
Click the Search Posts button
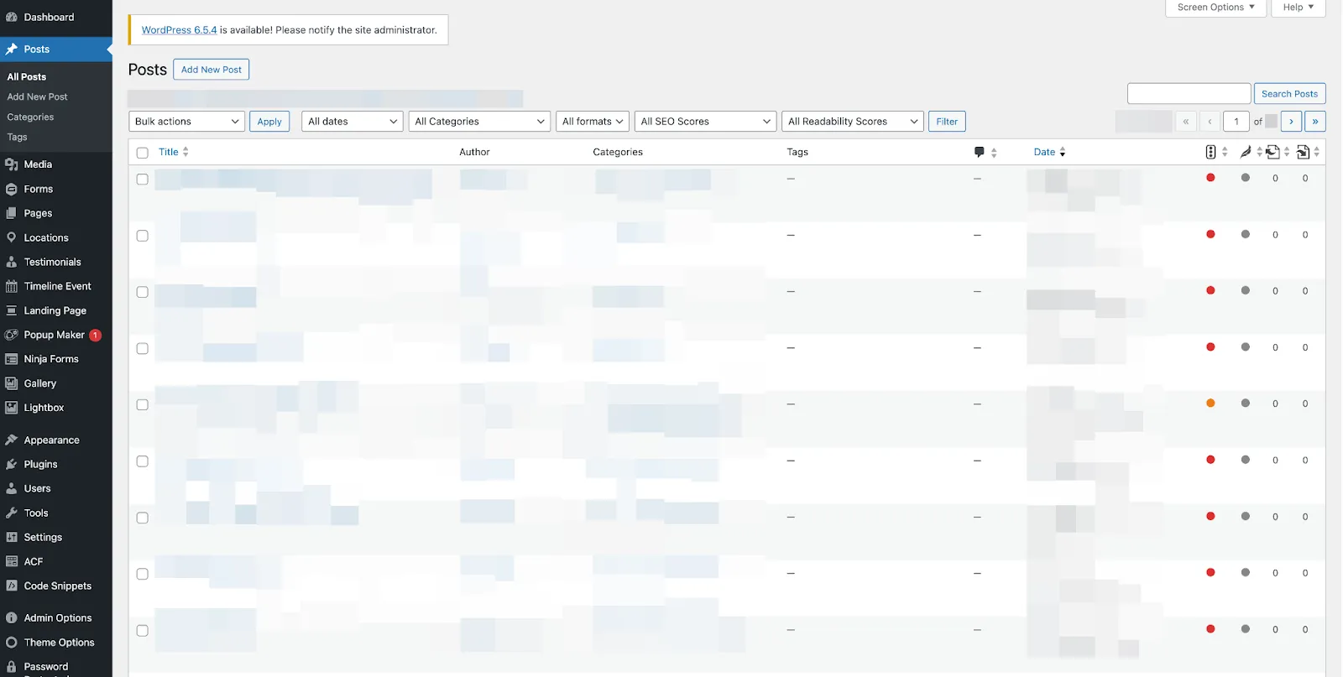[1289, 94]
